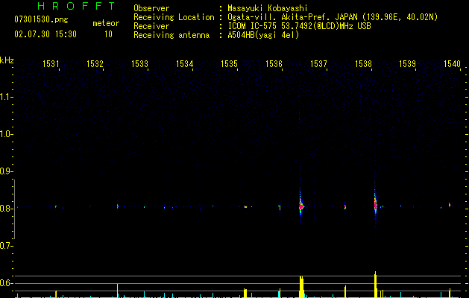This screenshot has height=298, width=469.
Task: Click the 1538 time axis label
Action: coord(363,63)
